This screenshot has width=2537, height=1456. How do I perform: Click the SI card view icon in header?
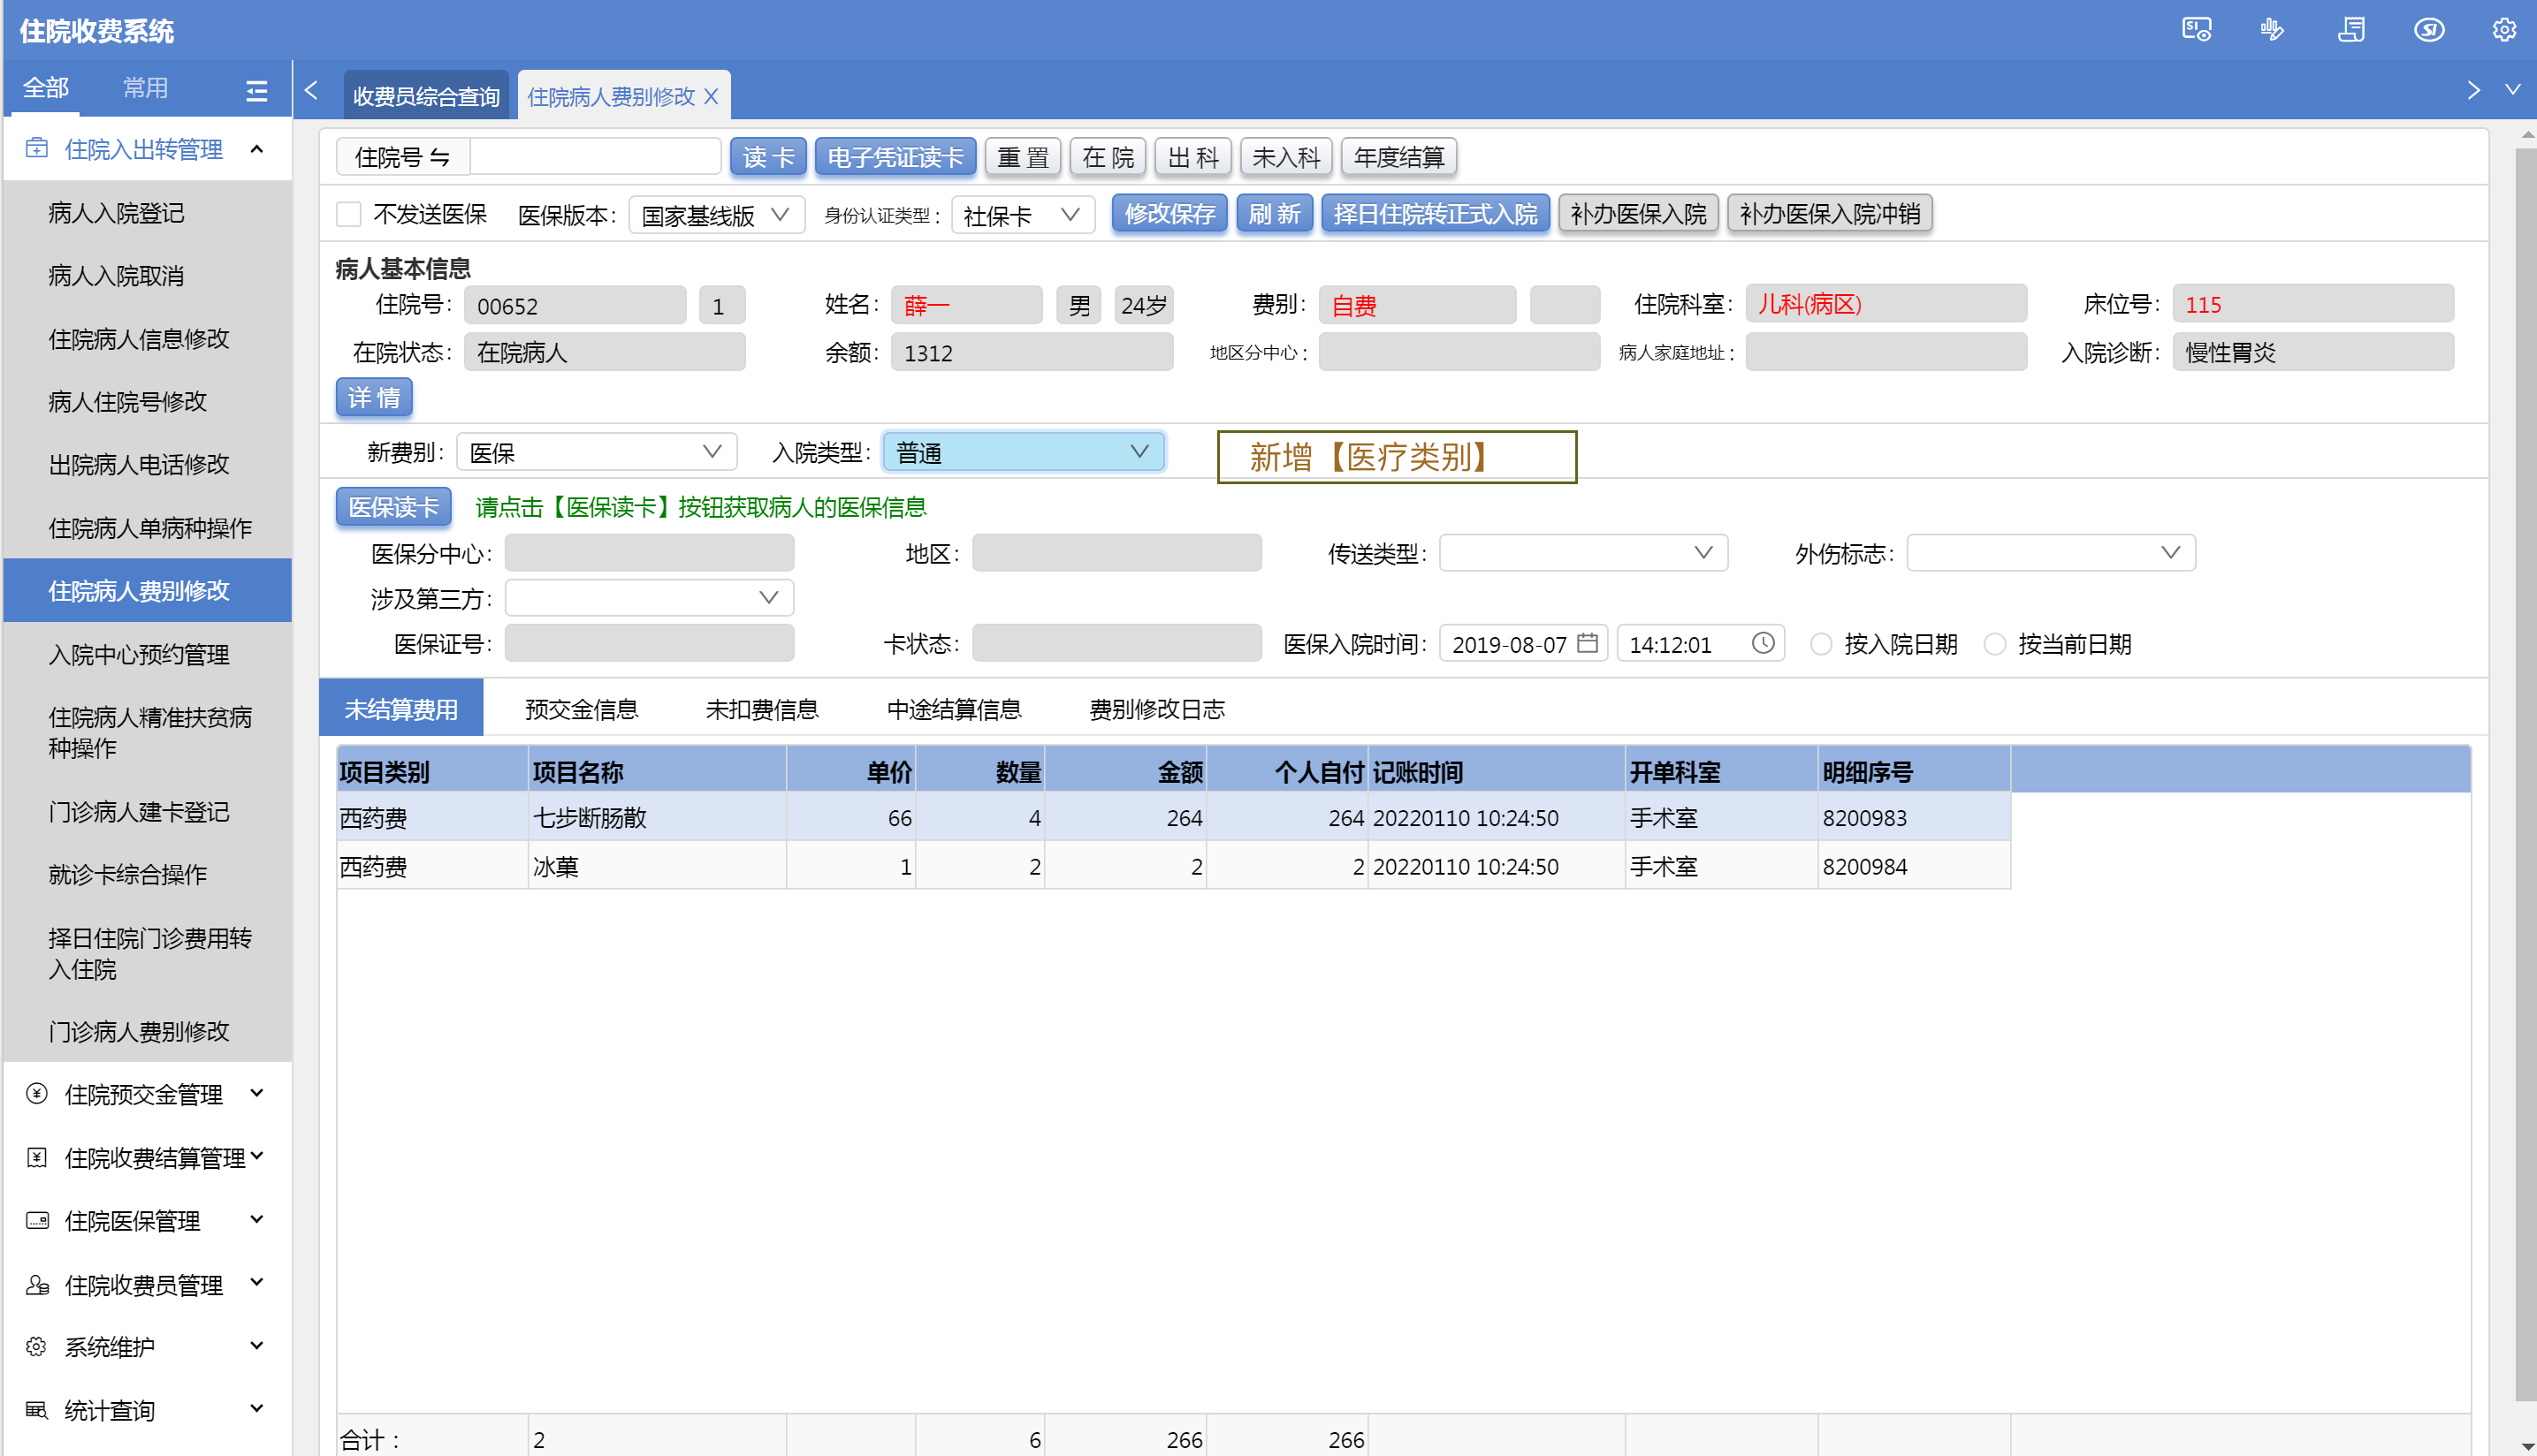click(x=2196, y=29)
